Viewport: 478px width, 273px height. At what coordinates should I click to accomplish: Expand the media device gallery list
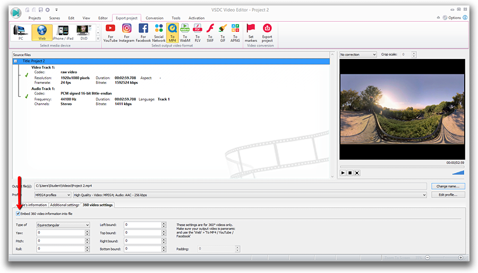point(98,39)
